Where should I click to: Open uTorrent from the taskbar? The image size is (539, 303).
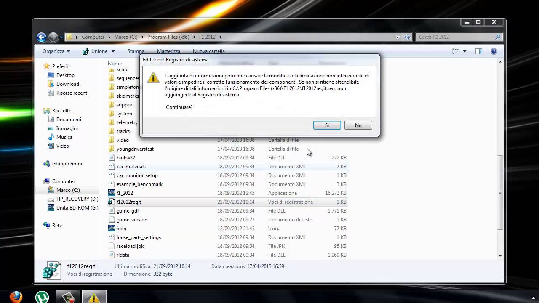coord(42,297)
